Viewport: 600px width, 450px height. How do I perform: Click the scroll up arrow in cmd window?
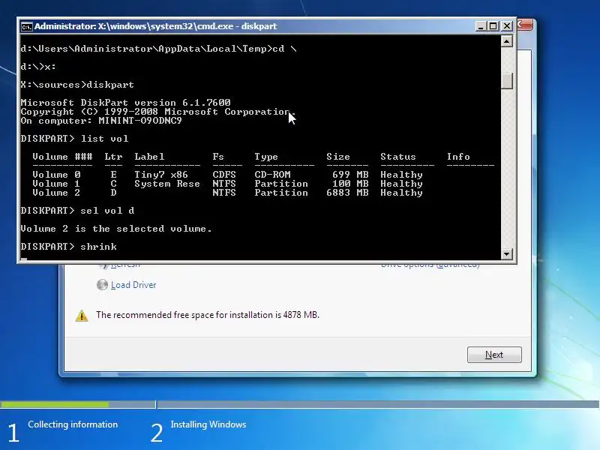507,41
